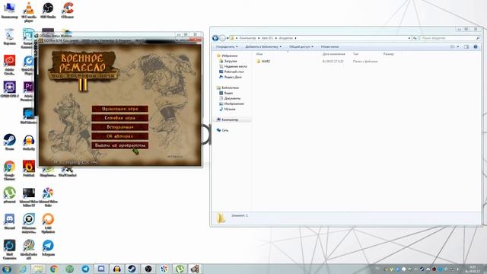Image resolution: width=487 pixels, height=274 pixels.
Task: Open Music (Музыка) library
Action: pyautogui.click(x=228, y=109)
